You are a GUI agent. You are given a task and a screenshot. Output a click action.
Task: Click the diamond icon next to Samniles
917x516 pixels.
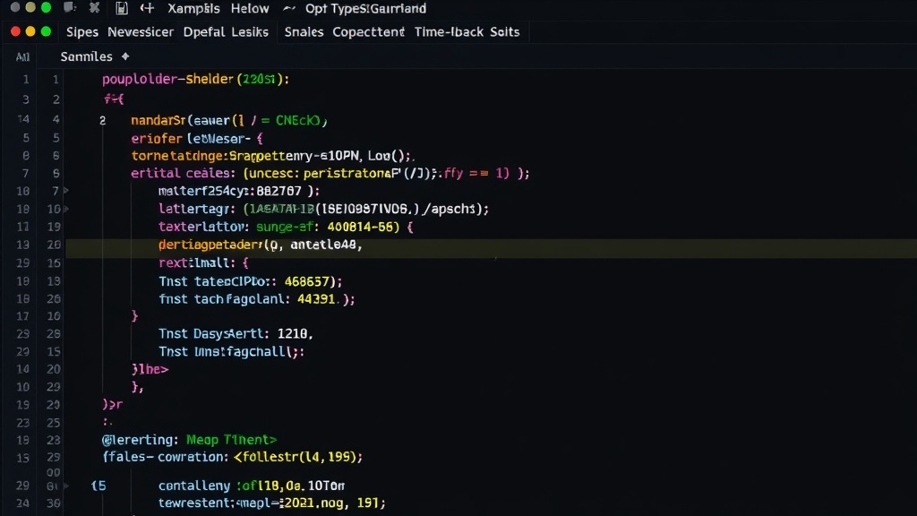click(125, 56)
